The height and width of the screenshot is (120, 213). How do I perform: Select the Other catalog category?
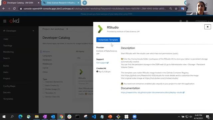(45, 72)
